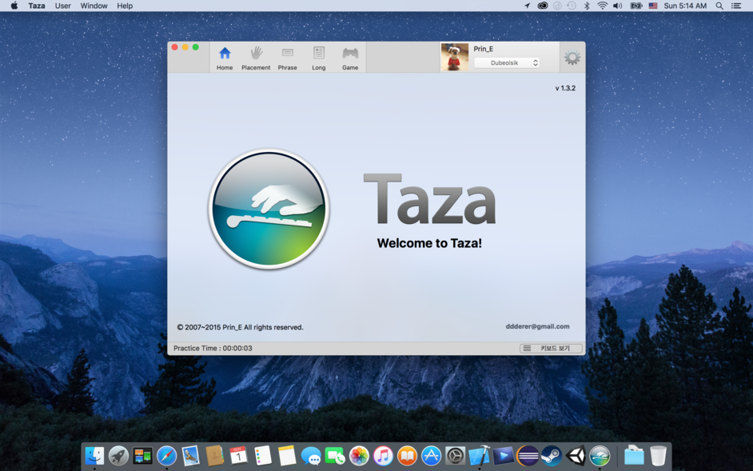
Task: Click the v 1.3.2 version label
Action: pos(565,88)
